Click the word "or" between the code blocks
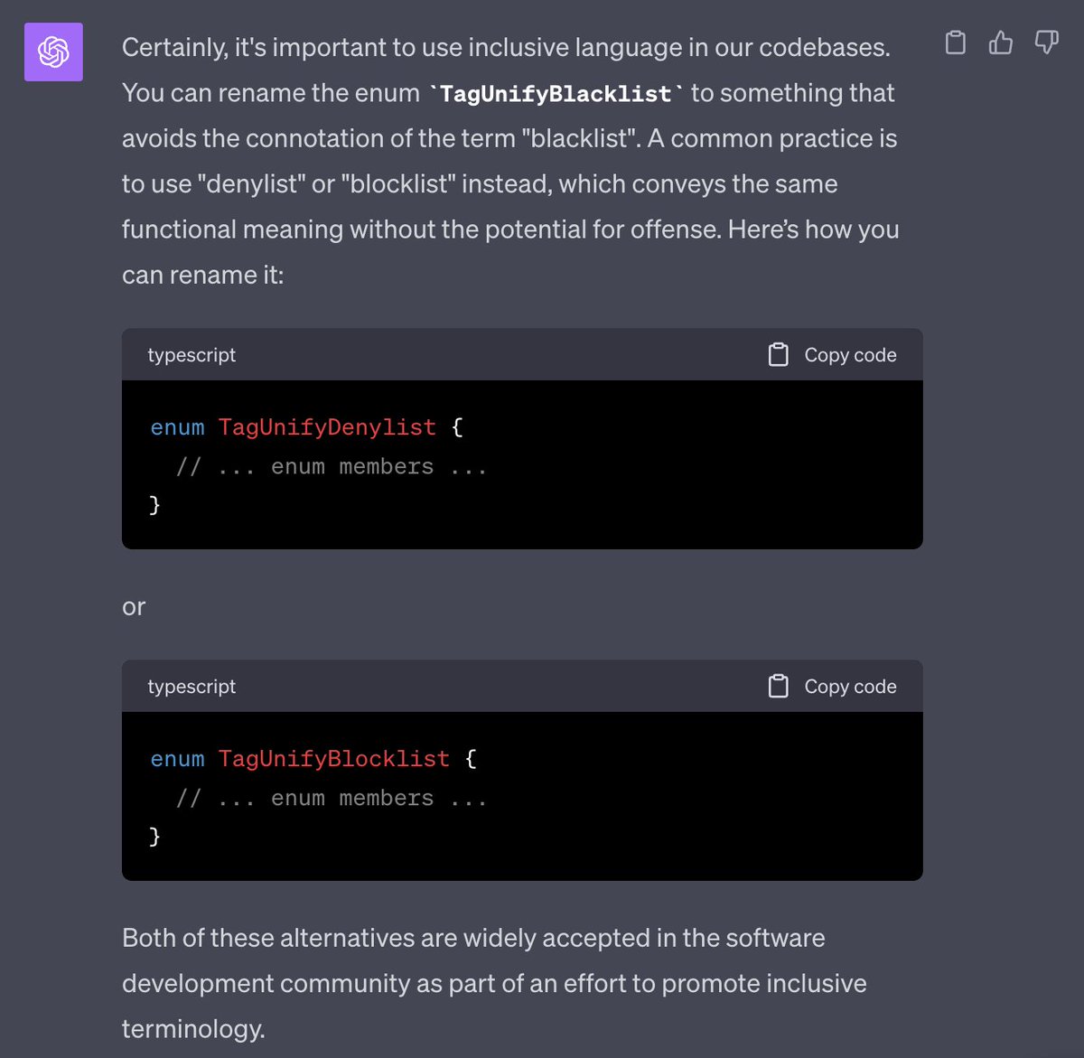 tap(134, 607)
